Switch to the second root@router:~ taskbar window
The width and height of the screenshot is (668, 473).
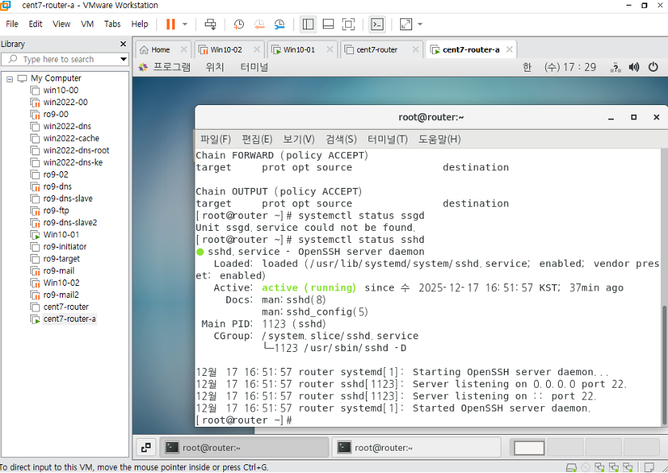[416, 448]
